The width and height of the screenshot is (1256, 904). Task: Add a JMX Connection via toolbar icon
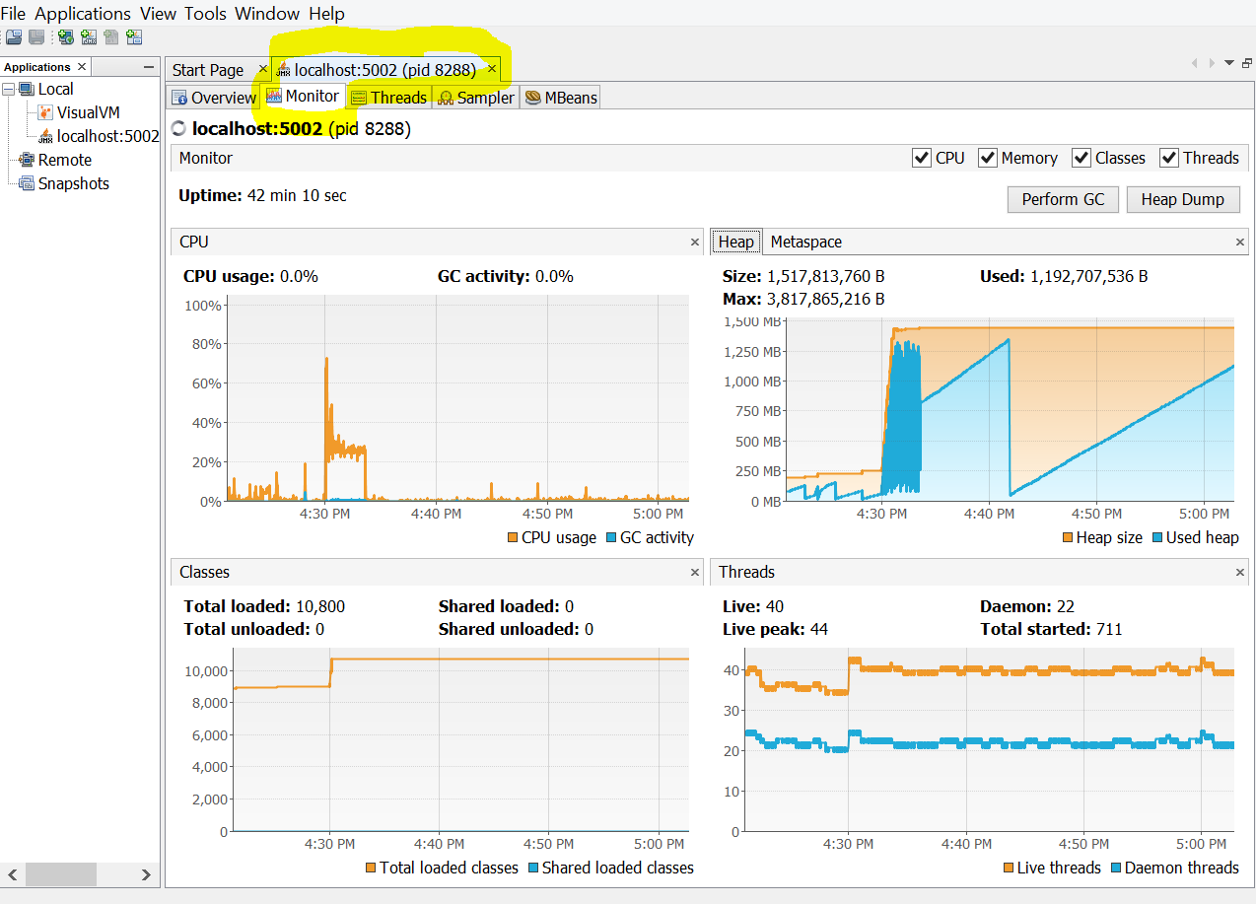(88, 36)
